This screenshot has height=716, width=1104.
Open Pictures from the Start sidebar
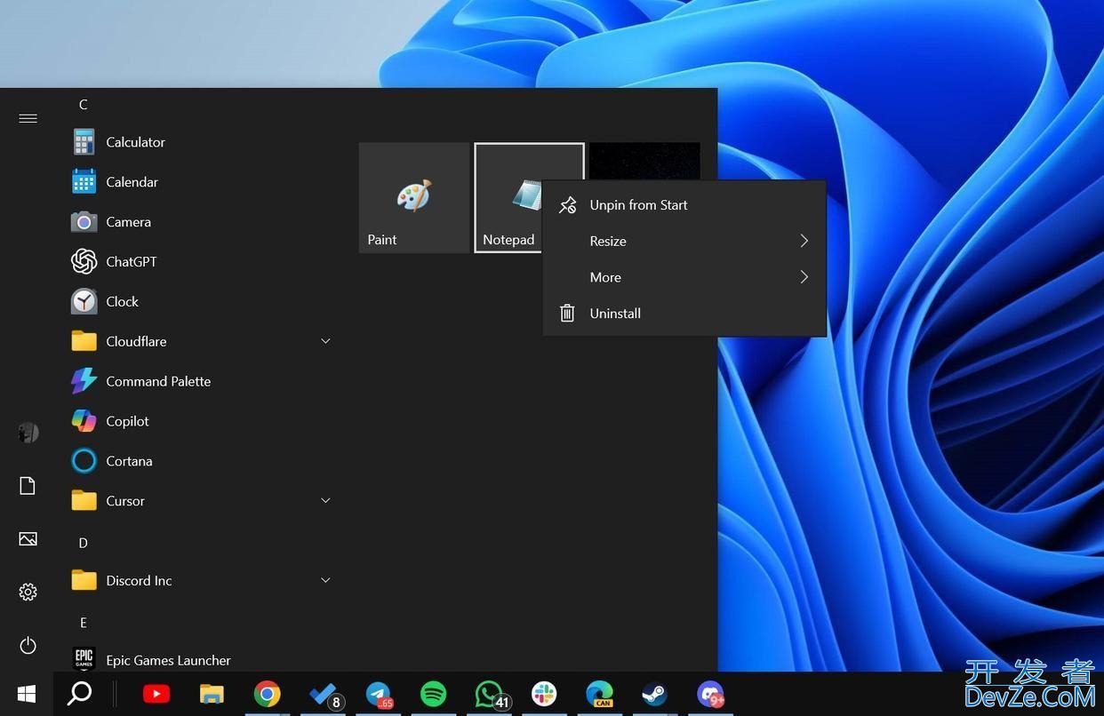pos(28,539)
